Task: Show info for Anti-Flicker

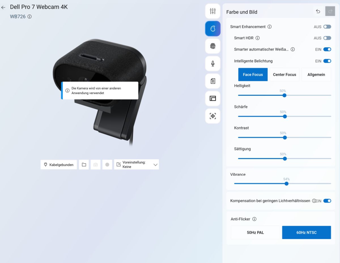Action: (x=254, y=219)
